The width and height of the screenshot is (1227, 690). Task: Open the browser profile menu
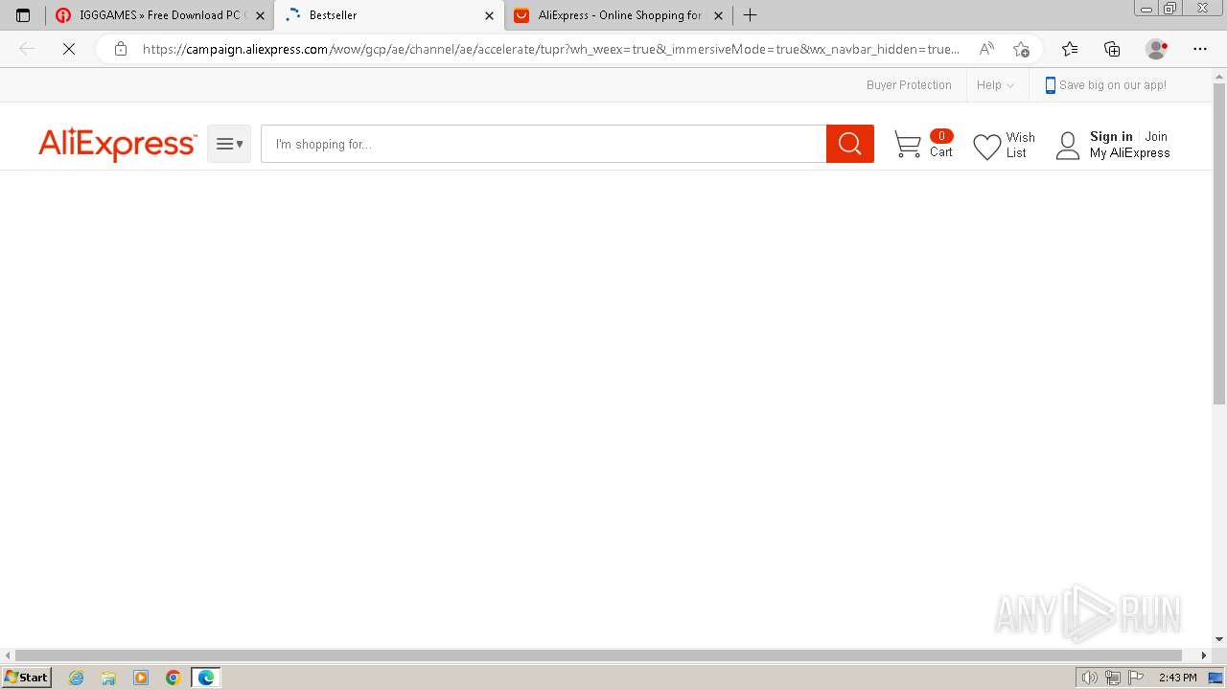coord(1157,49)
